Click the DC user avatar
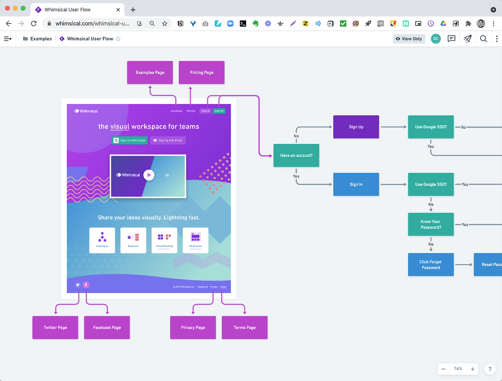Image resolution: width=502 pixels, height=381 pixels. [x=436, y=39]
